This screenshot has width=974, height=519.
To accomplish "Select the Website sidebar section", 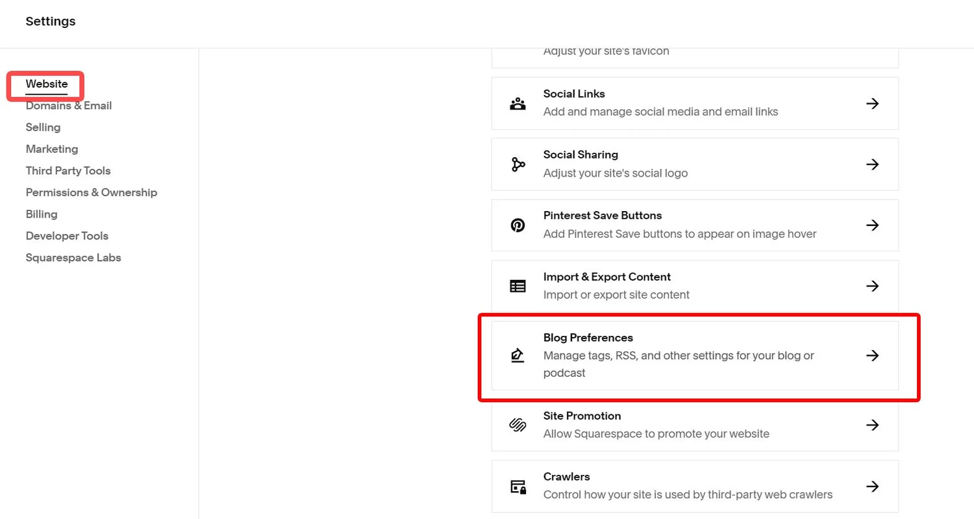I will click(x=46, y=84).
